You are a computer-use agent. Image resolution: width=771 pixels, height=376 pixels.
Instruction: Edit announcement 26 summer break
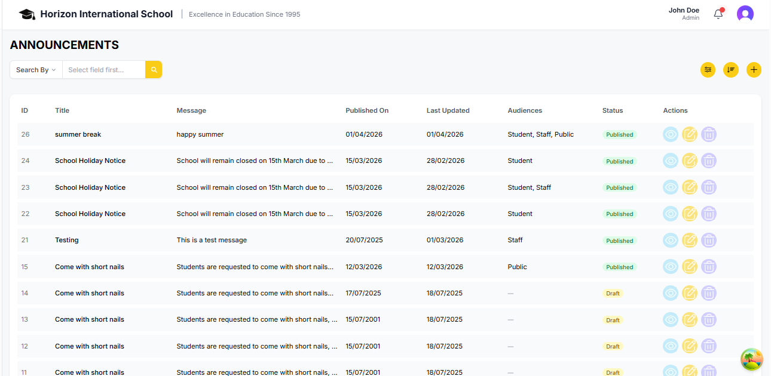(x=690, y=134)
